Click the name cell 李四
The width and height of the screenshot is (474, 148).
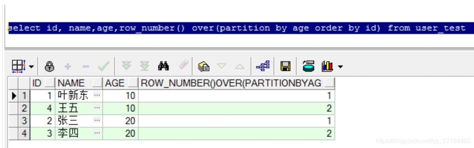tap(79, 134)
